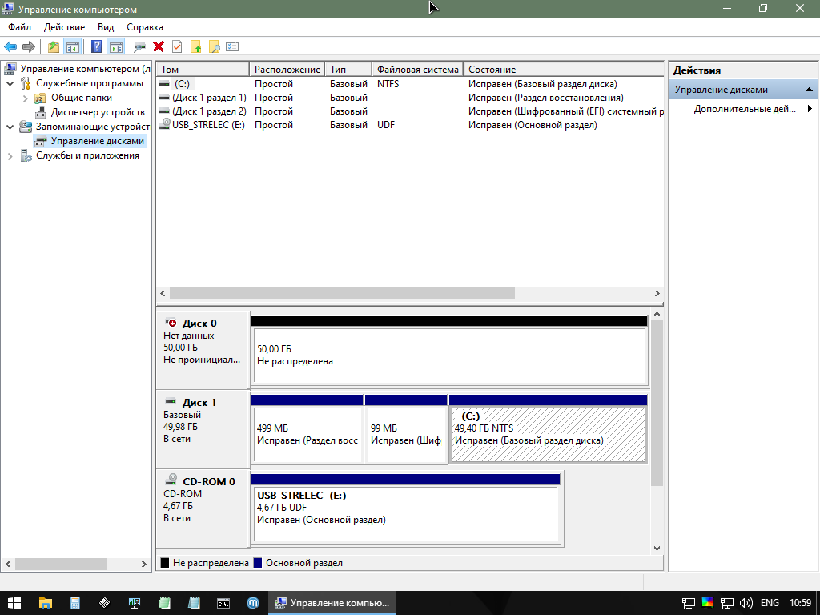The width and height of the screenshot is (820, 615).
Task: Select Общие папки in tree
Action: [x=82, y=98]
